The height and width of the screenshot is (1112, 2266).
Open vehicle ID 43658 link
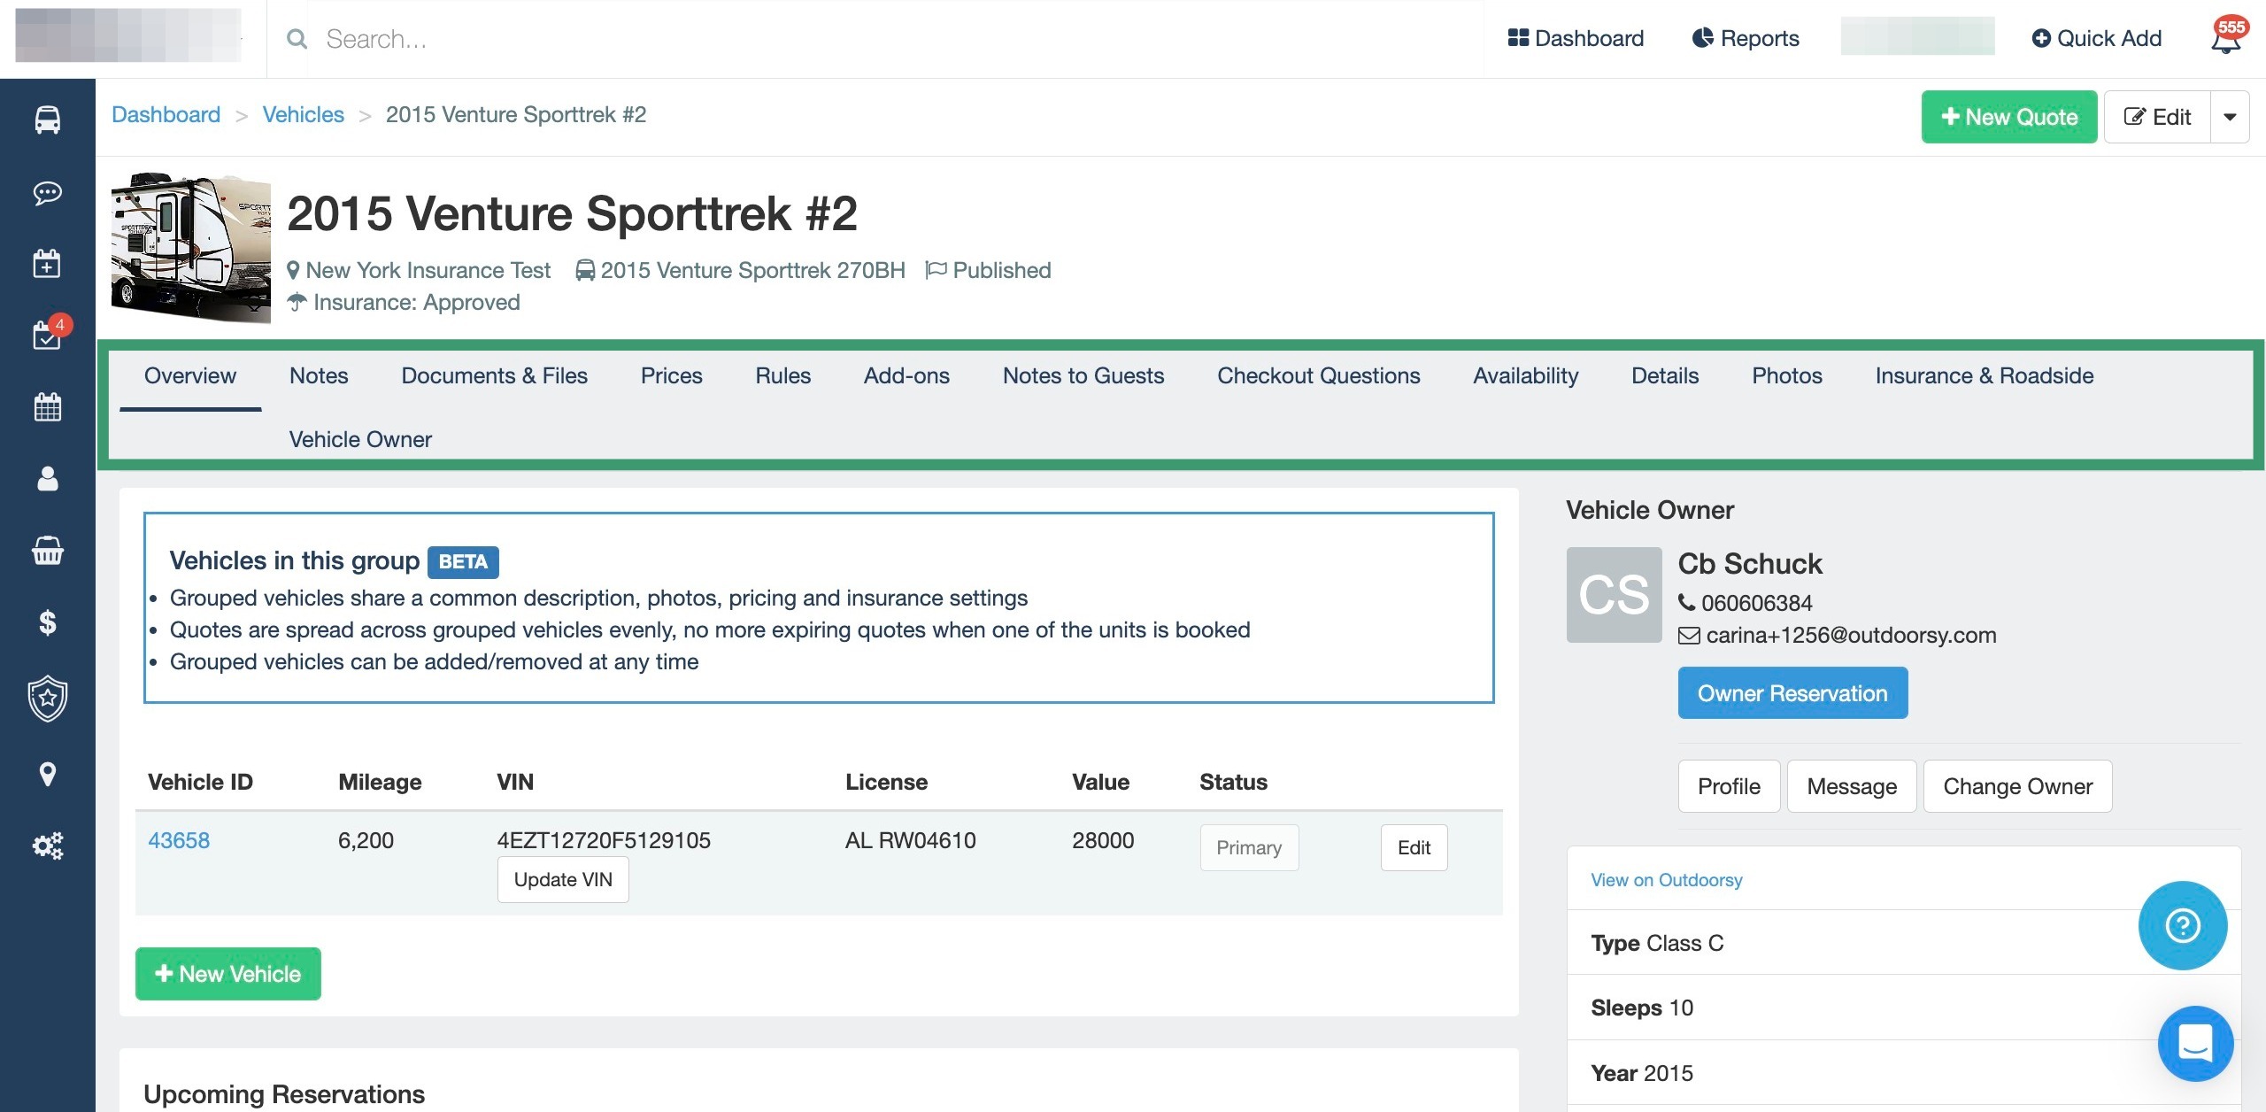click(179, 840)
